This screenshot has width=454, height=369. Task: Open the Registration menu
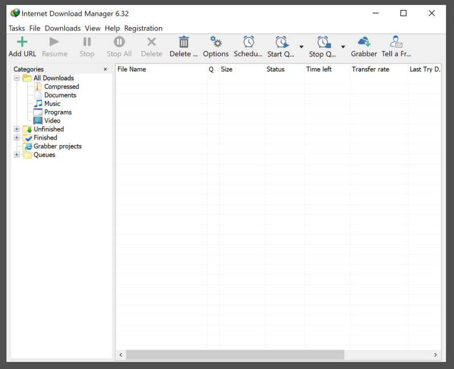click(143, 28)
